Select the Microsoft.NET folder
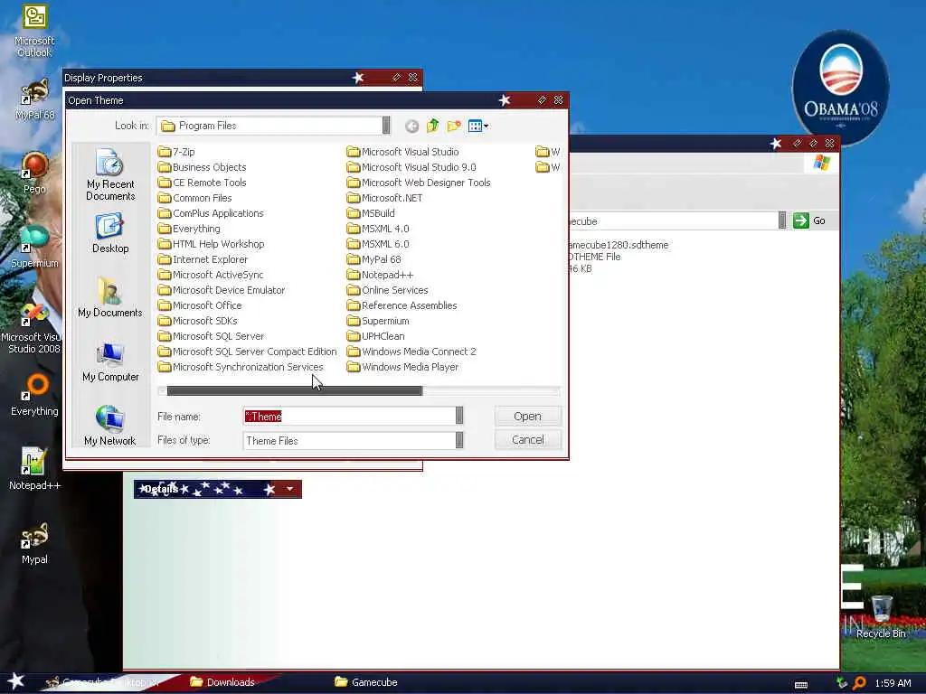Image resolution: width=926 pixels, height=694 pixels. [x=385, y=198]
